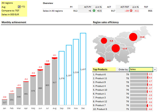Click the TGT value 955

(150, 11)
